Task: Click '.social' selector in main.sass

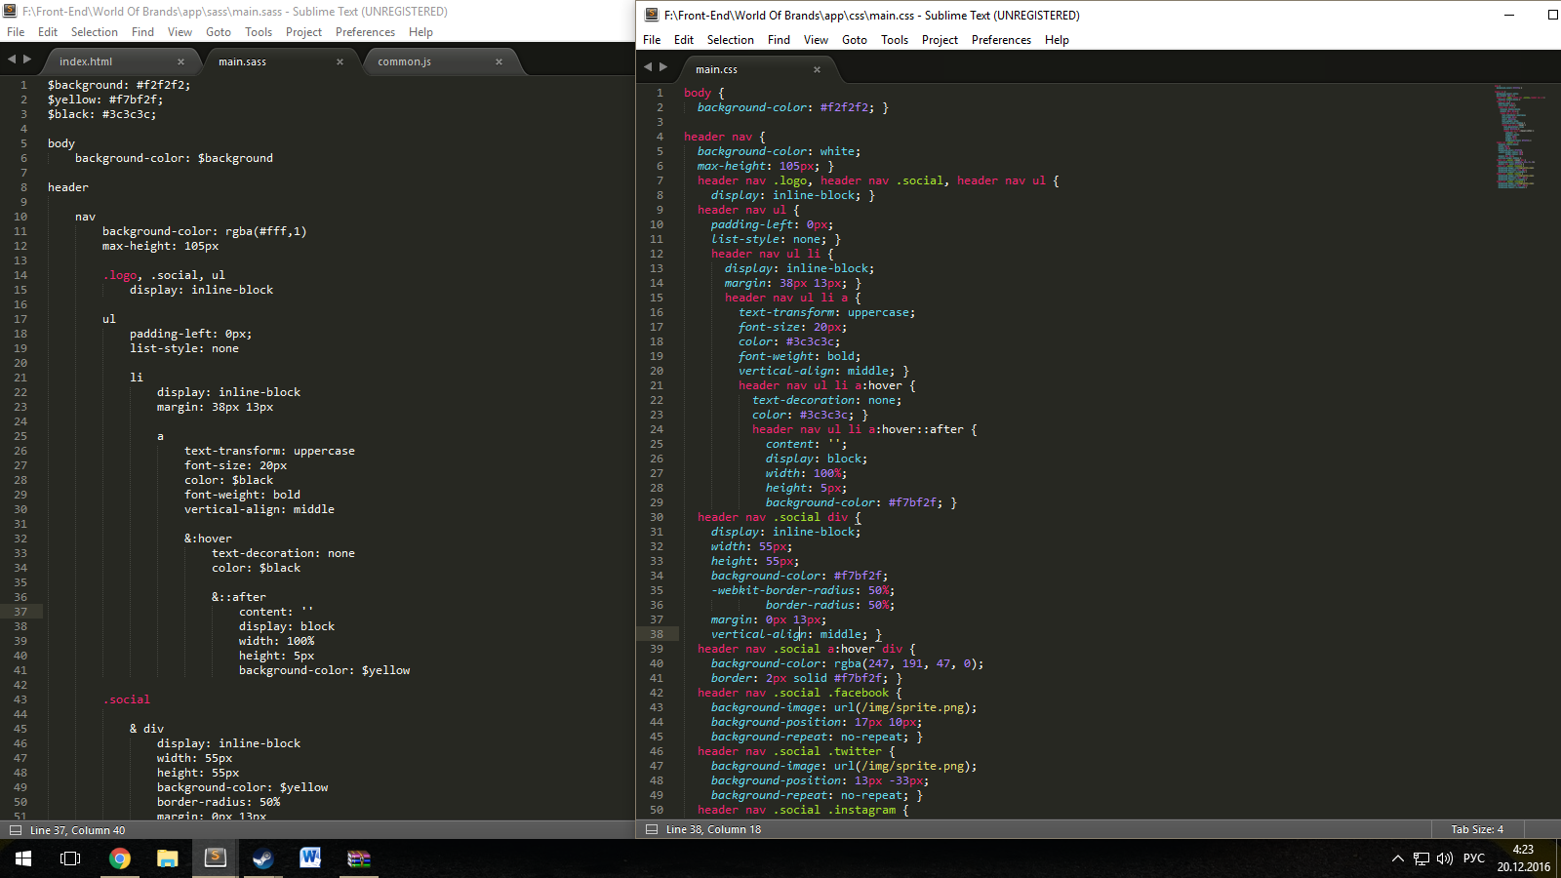Action: click(x=127, y=699)
